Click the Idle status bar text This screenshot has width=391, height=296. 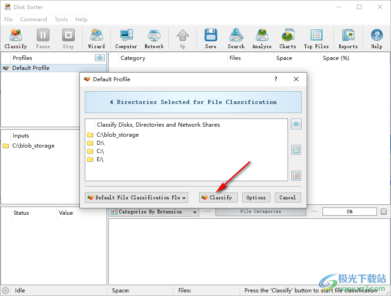(20, 291)
